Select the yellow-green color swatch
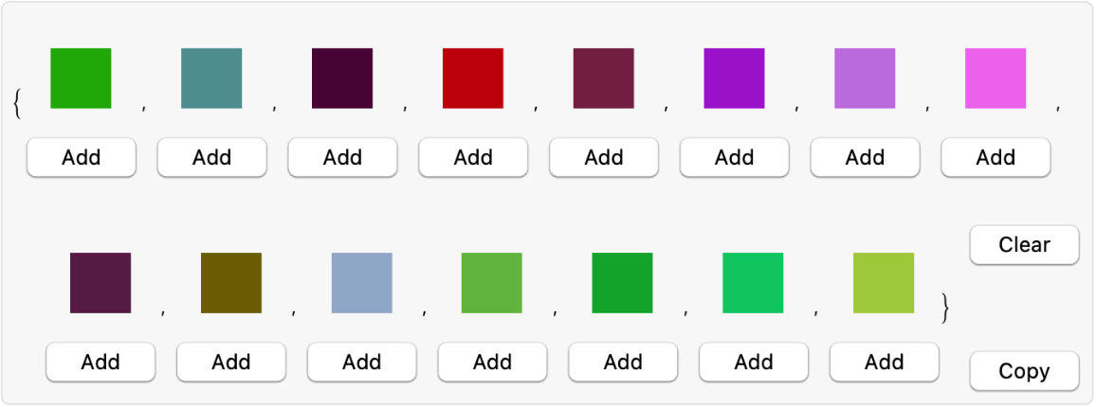1096x407 pixels. tap(884, 283)
